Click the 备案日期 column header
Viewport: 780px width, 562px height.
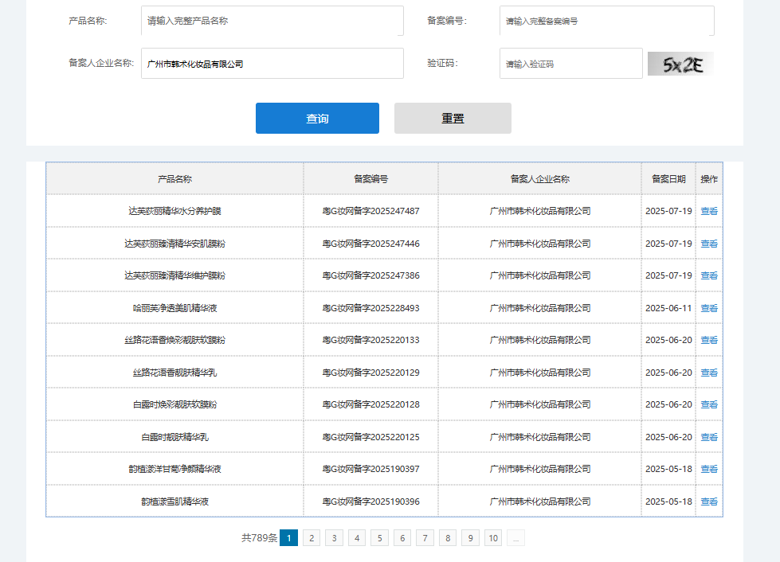(x=668, y=178)
